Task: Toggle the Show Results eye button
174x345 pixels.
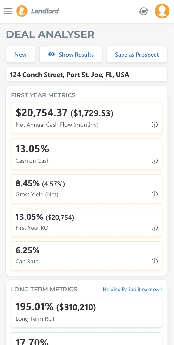Action: tap(71, 54)
